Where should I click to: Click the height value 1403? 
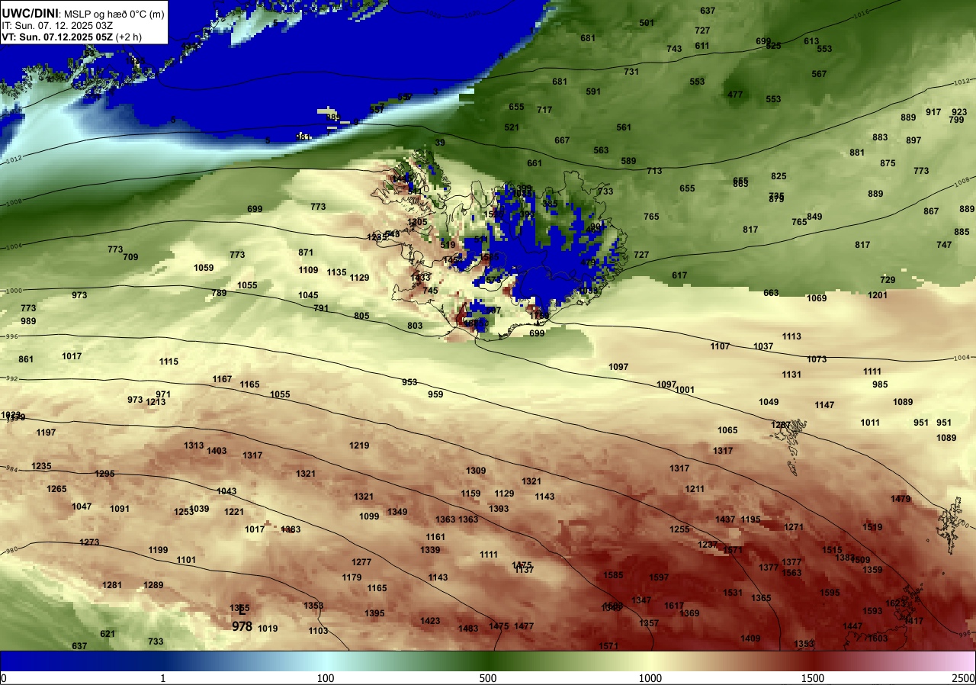217,451
